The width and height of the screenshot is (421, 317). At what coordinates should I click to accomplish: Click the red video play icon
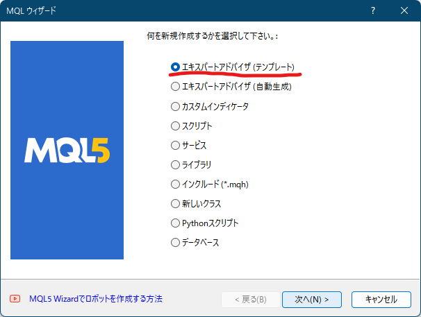pyautogui.click(x=15, y=298)
